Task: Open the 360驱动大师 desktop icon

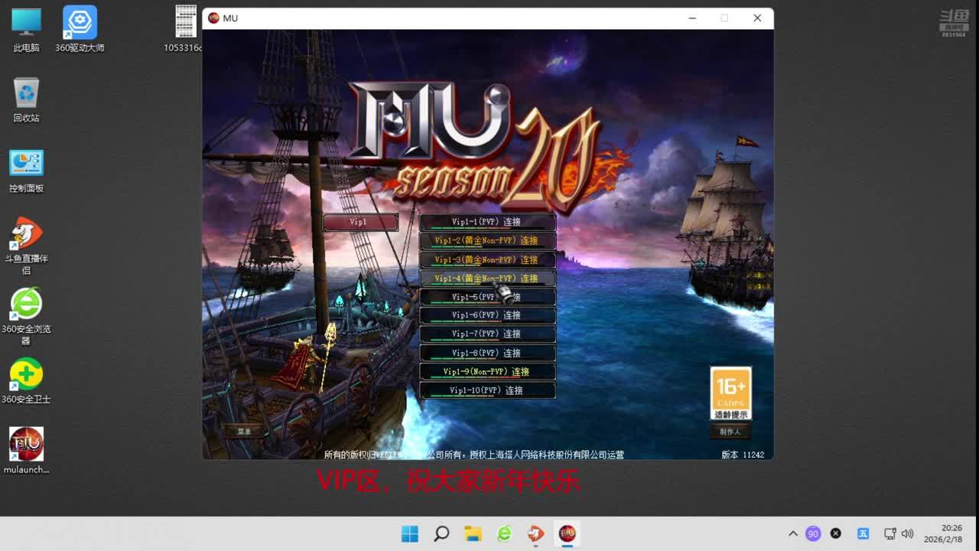Action: tap(80, 23)
